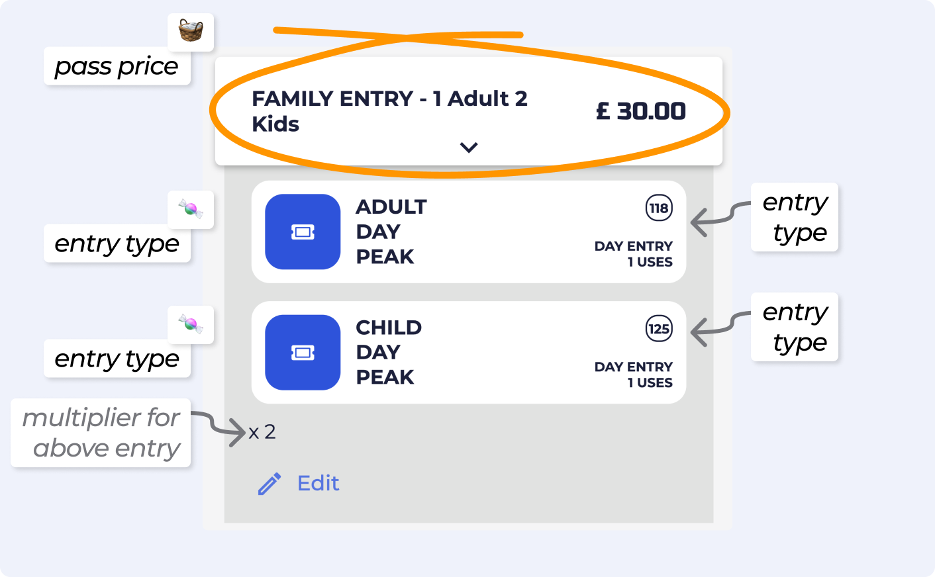Click 'DAY ENTRY 1 USES' on the Adult card

634,254
